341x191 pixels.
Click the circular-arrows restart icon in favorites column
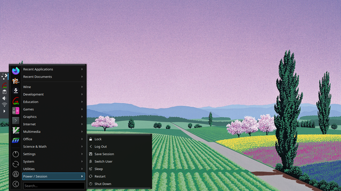click(x=15, y=164)
